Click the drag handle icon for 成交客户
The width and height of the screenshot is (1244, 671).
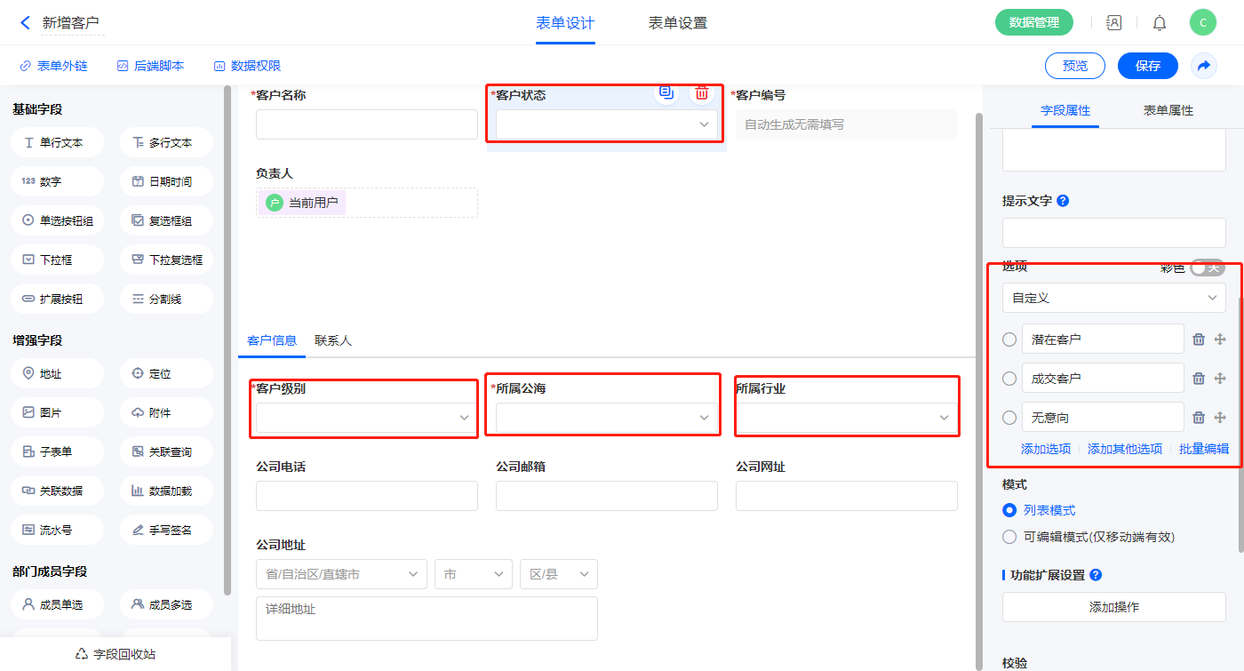[1220, 379]
